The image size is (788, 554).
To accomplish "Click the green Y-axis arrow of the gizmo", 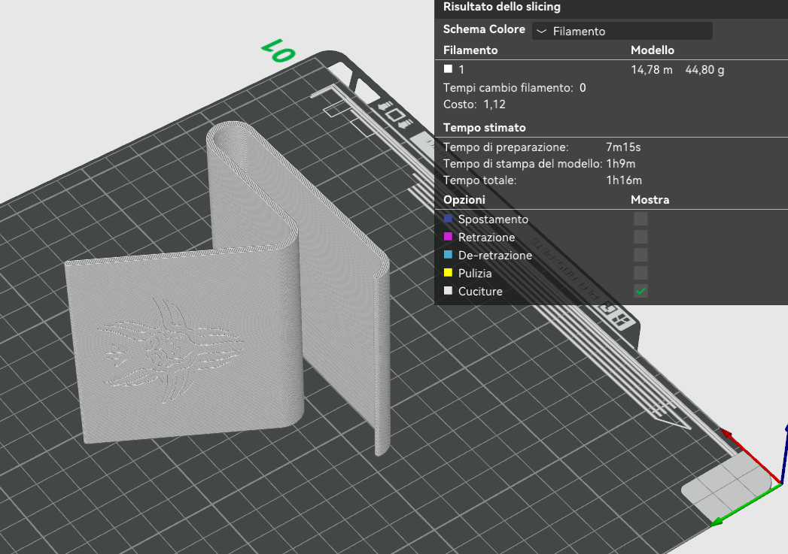I will (x=747, y=504).
